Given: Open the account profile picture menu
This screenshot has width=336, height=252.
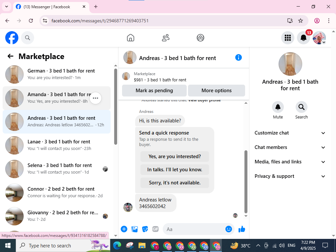Looking at the screenshot, I should click(319, 38).
